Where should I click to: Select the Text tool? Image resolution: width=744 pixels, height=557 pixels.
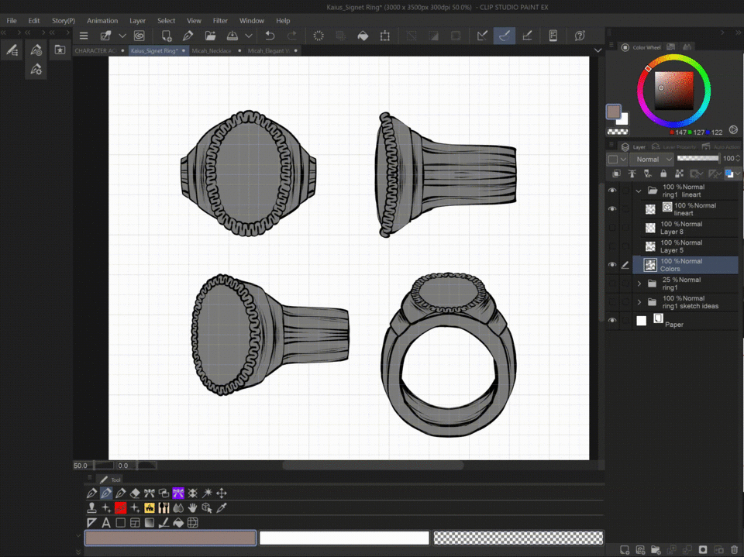tap(106, 523)
